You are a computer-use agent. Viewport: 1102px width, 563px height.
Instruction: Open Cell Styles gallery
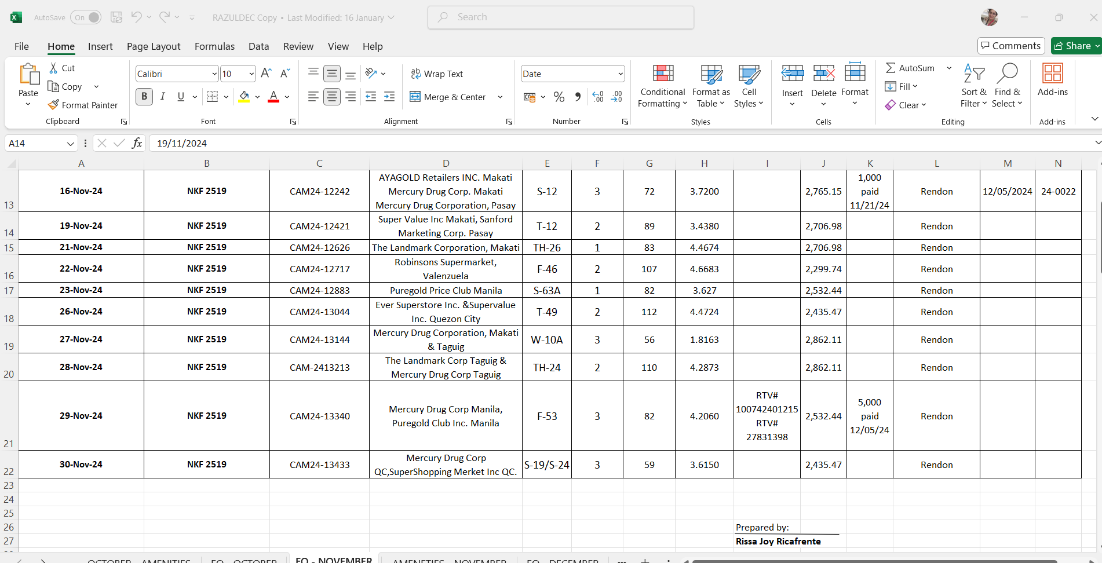coord(749,86)
